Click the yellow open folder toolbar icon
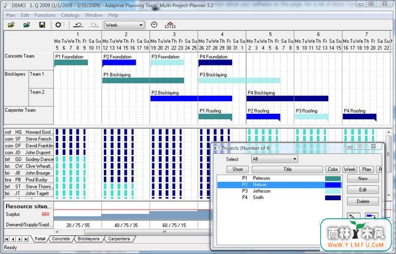Screen dimensions: 396x254 (x=11, y=25)
